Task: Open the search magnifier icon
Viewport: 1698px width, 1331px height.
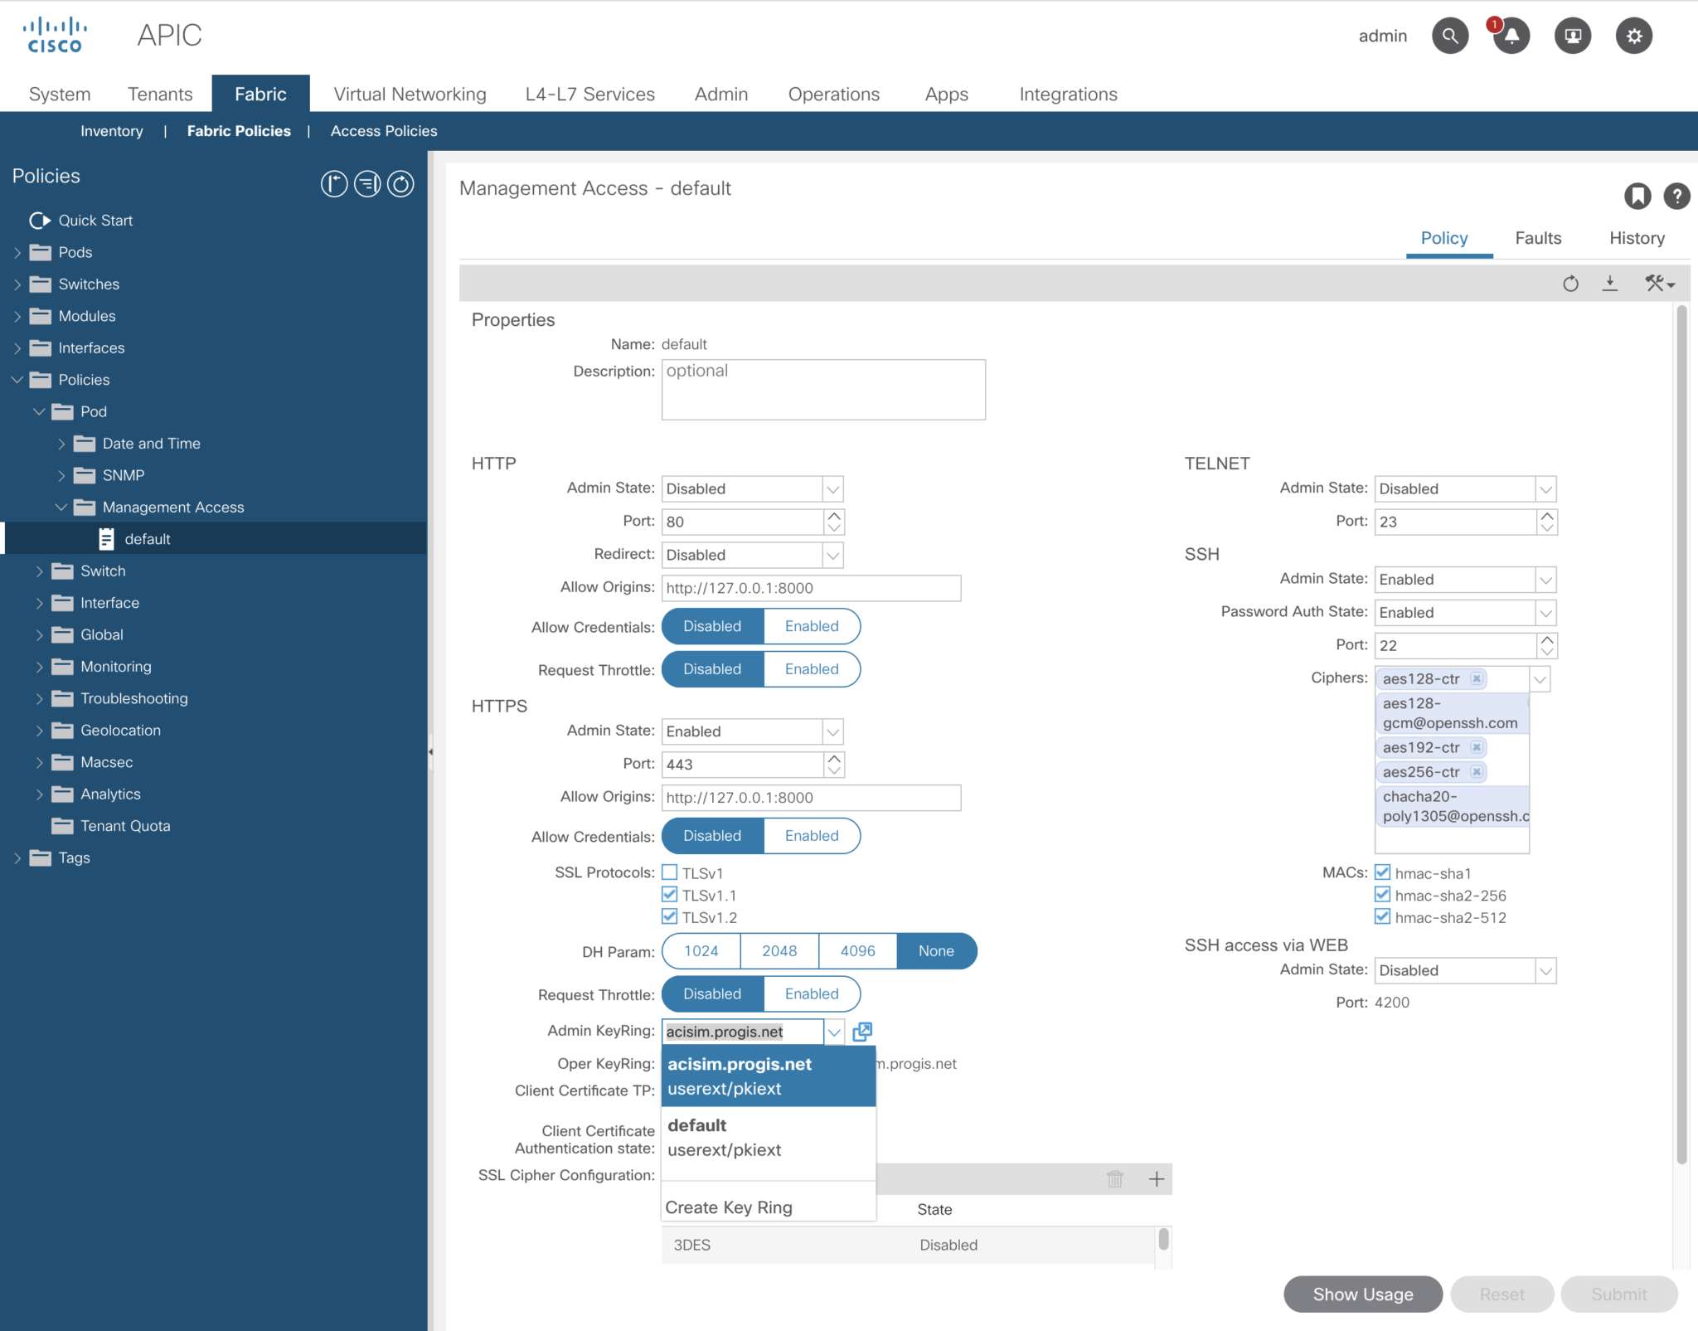Action: (x=1450, y=36)
